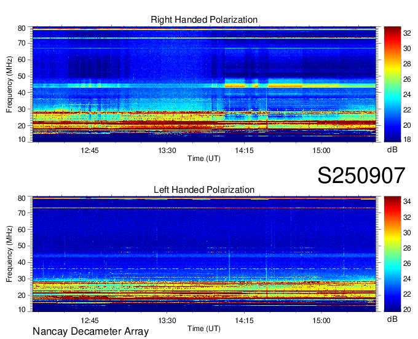This screenshot has height=339, width=418.
Task: Click inside the Left Handed Polarization spectrogram
Action: (x=204, y=254)
